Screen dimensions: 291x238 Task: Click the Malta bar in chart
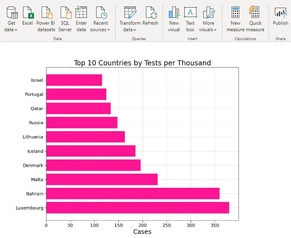102,179
